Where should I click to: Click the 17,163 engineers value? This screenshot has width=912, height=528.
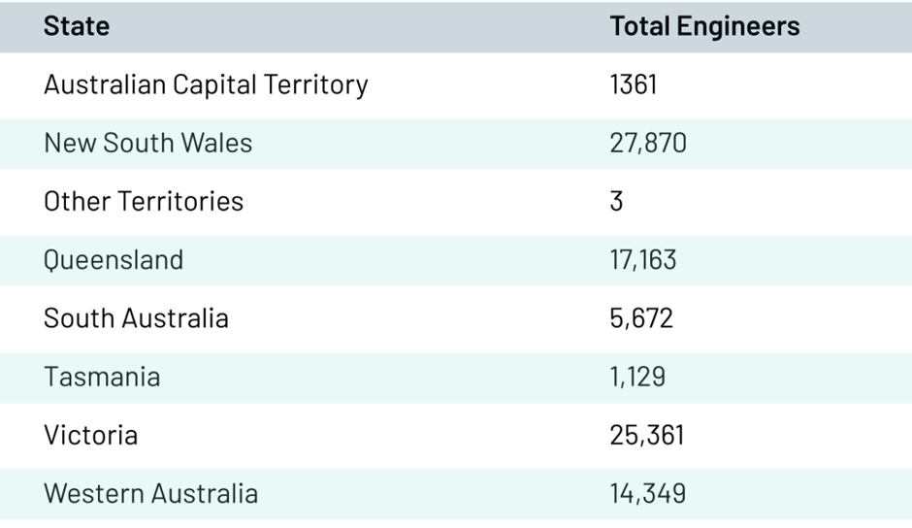(x=643, y=260)
